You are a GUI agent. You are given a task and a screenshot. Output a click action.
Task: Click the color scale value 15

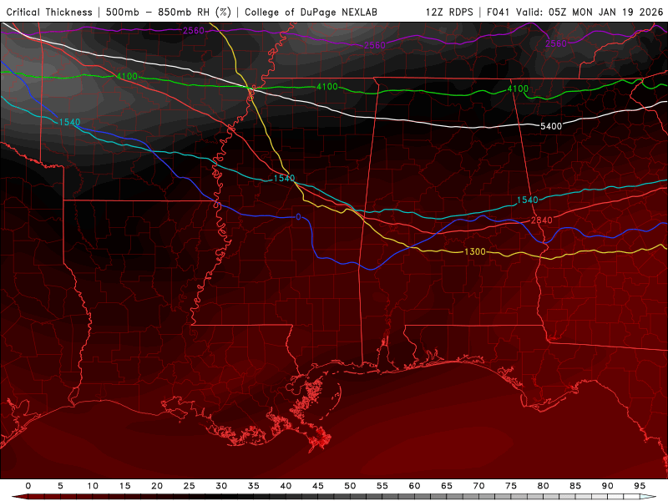tap(124, 486)
